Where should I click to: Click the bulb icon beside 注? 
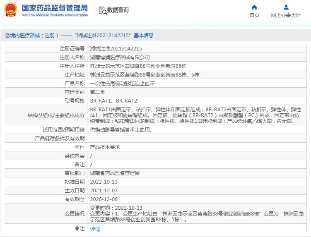77,228
